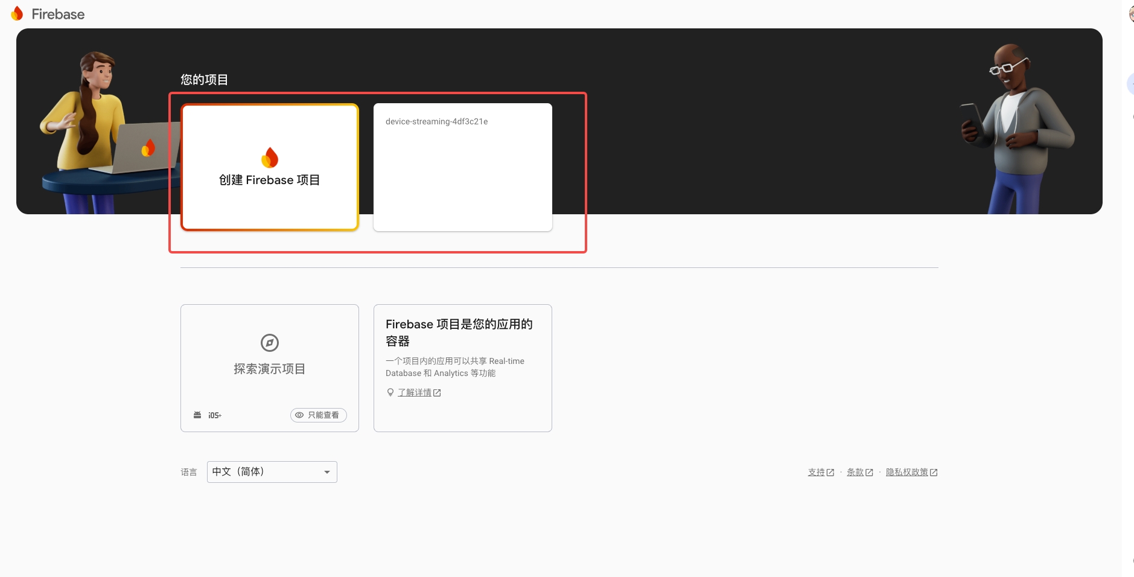
Task: Click the compass icon on the demo project card
Action: point(270,343)
